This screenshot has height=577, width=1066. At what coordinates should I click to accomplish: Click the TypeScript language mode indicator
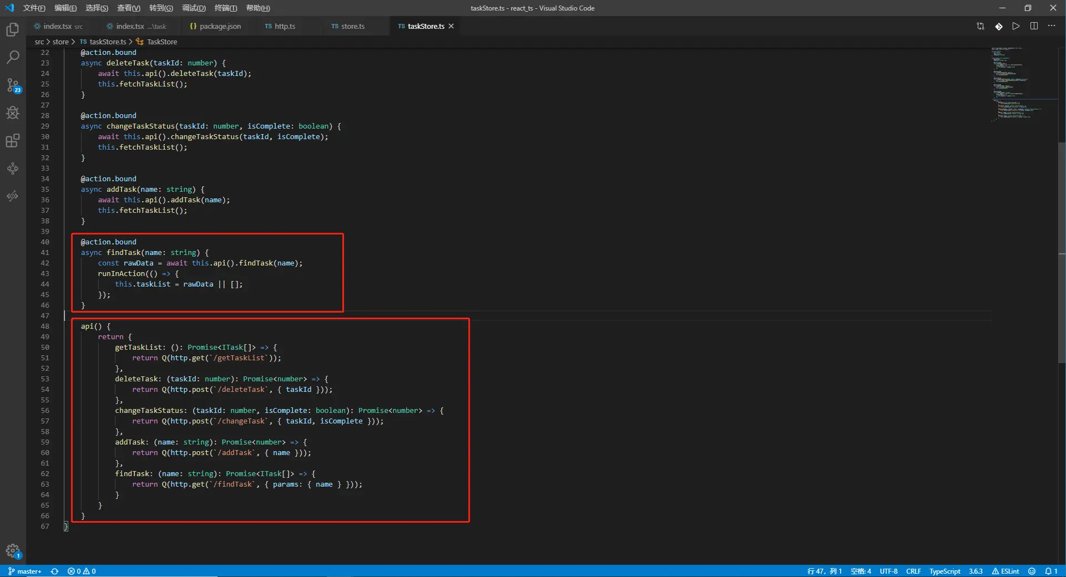944,571
